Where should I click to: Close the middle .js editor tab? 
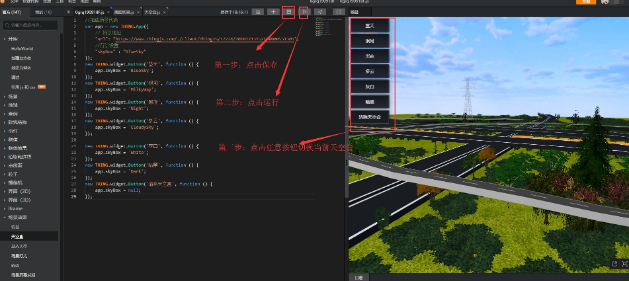coord(138,13)
